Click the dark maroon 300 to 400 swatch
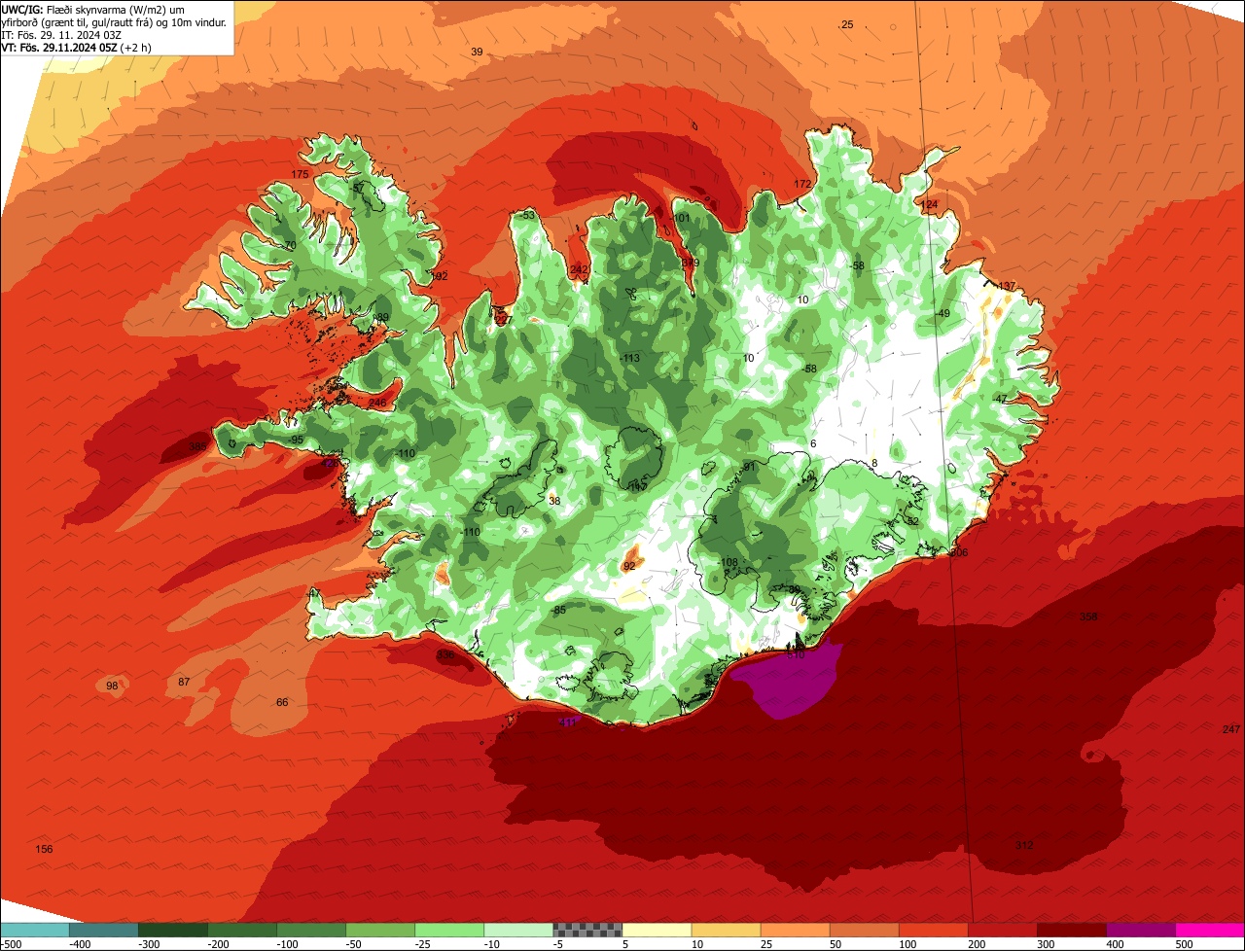The width and height of the screenshot is (1245, 951). click(1071, 930)
